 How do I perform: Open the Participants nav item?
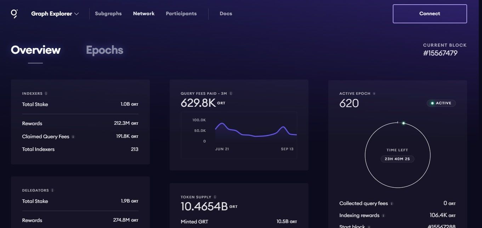(181, 13)
